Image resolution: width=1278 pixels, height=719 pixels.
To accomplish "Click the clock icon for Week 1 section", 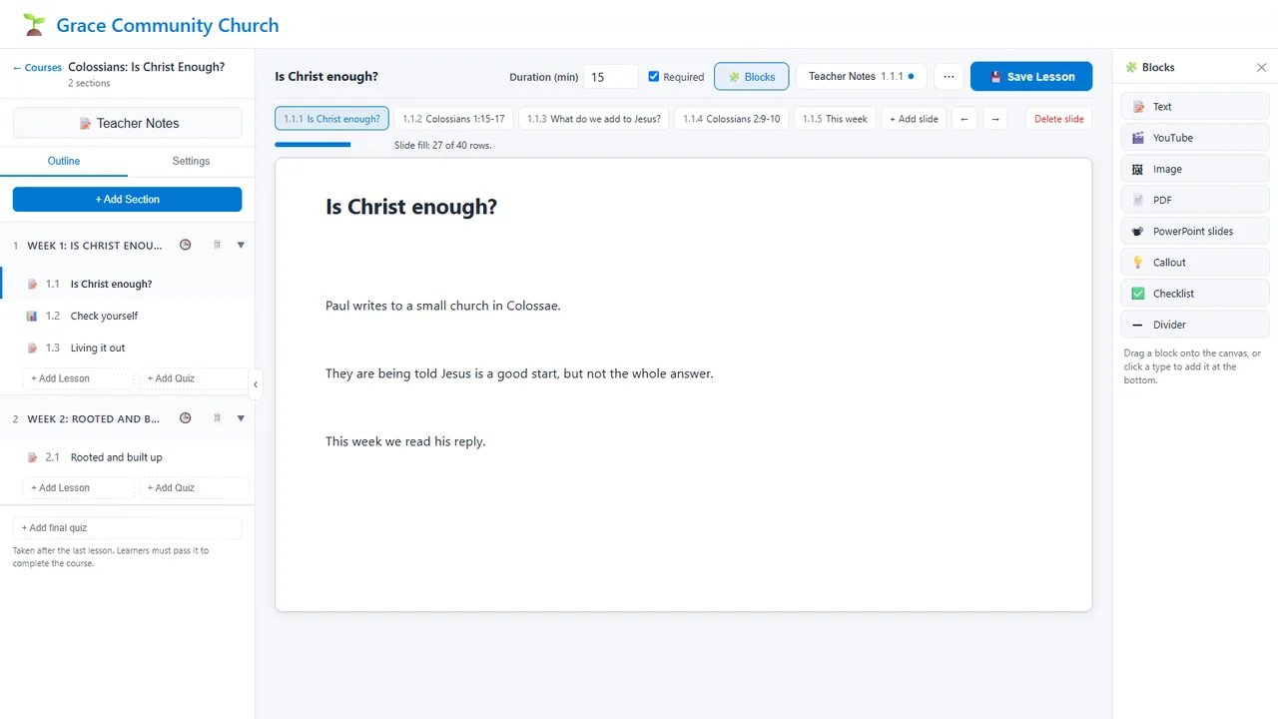I will (185, 245).
